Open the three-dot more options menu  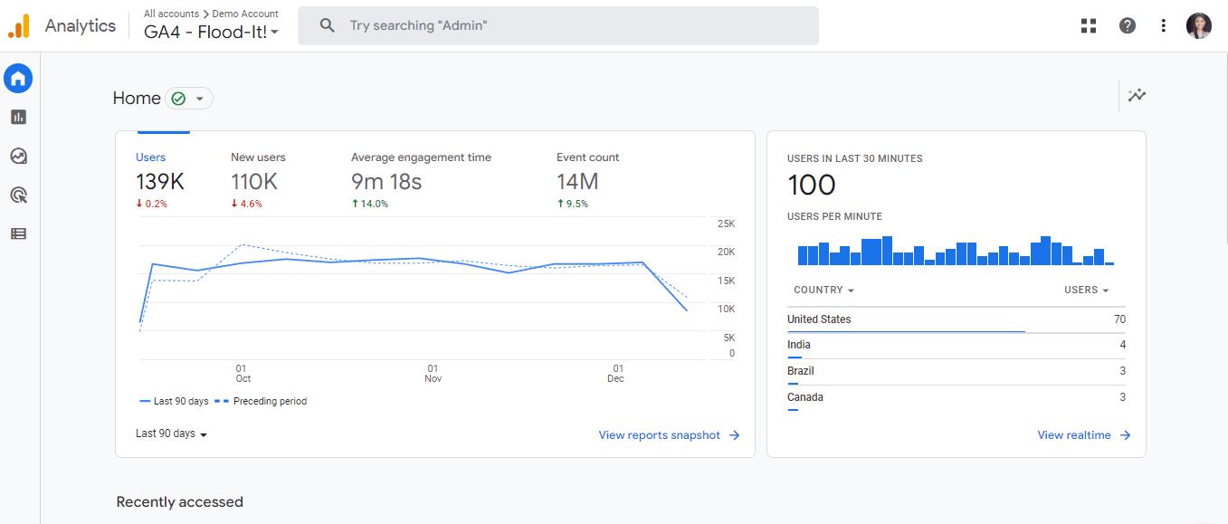(1163, 25)
